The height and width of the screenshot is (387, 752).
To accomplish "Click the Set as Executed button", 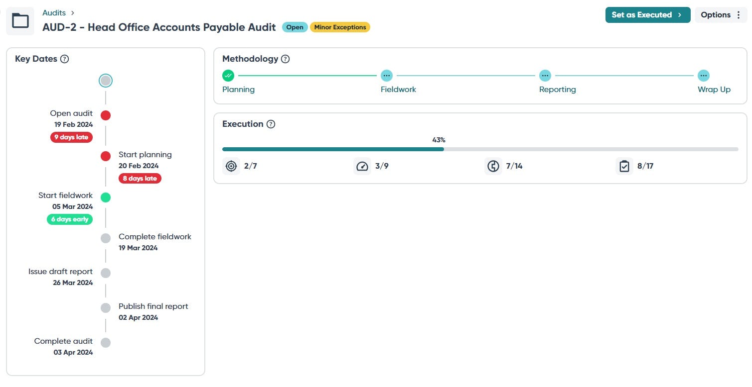I will coord(647,15).
